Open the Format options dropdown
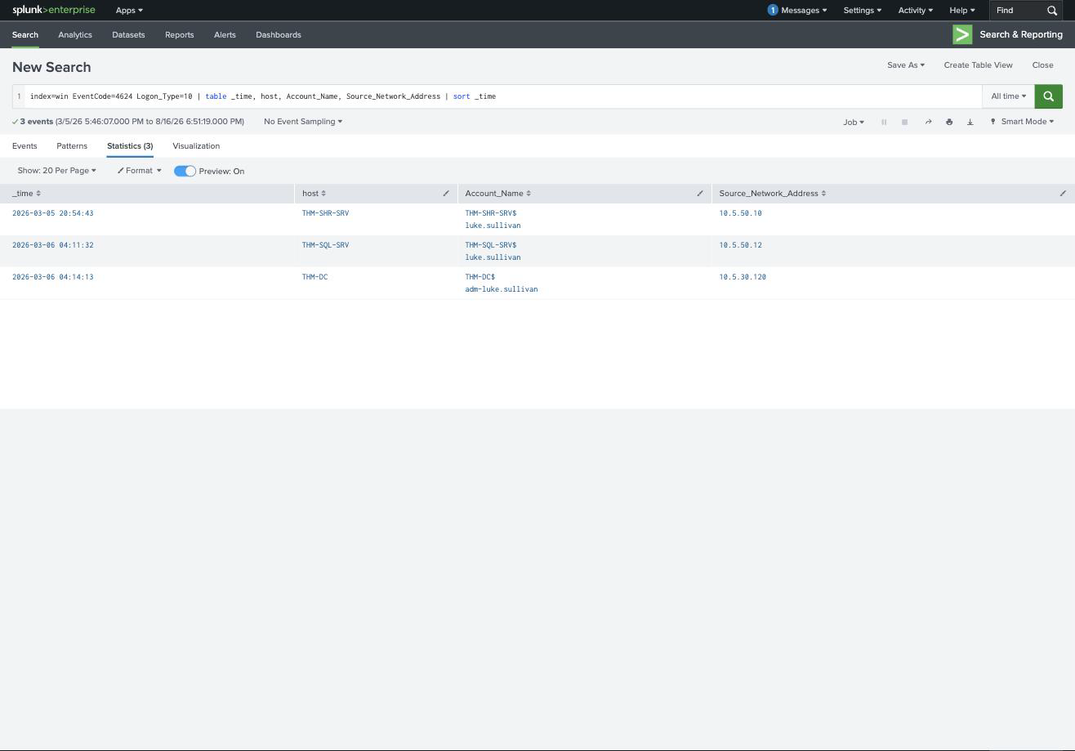1075x751 pixels. tap(139, 171)
